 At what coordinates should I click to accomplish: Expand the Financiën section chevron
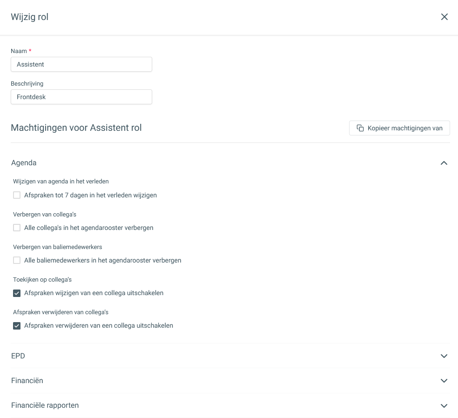(444, 381)
